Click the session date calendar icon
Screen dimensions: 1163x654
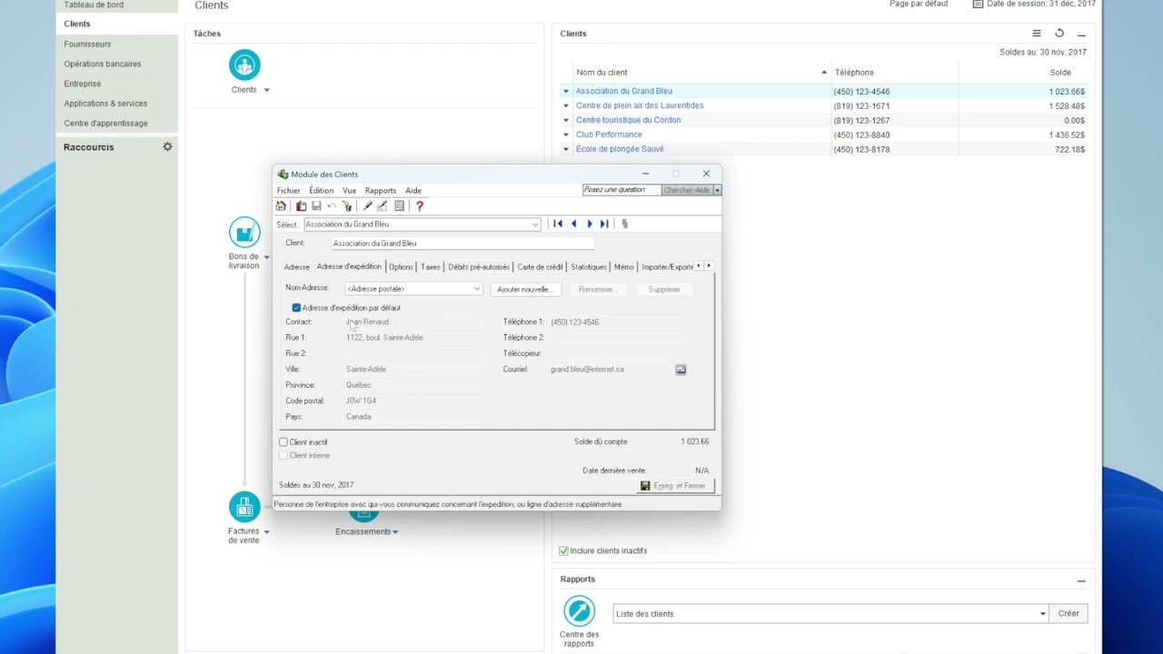978,5
